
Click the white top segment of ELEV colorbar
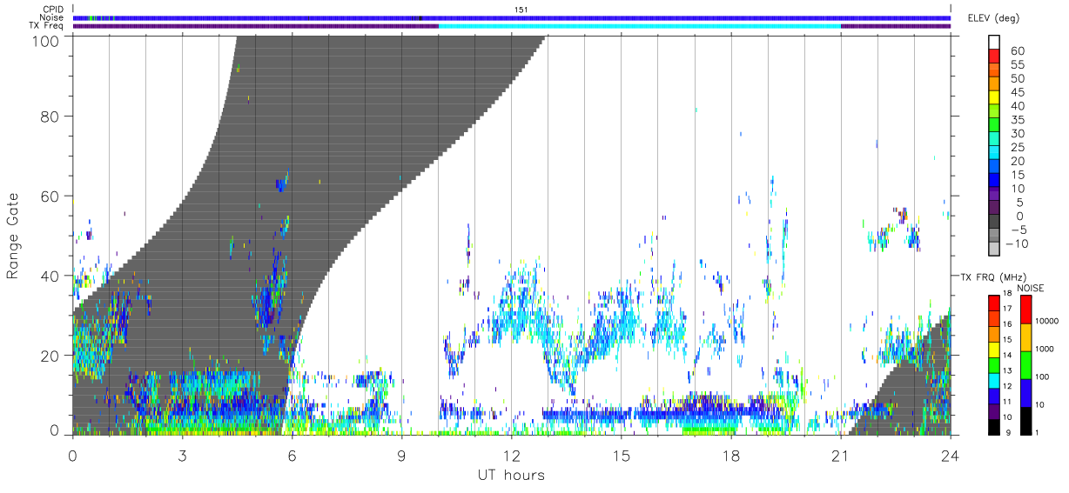(x=994, y=42)
